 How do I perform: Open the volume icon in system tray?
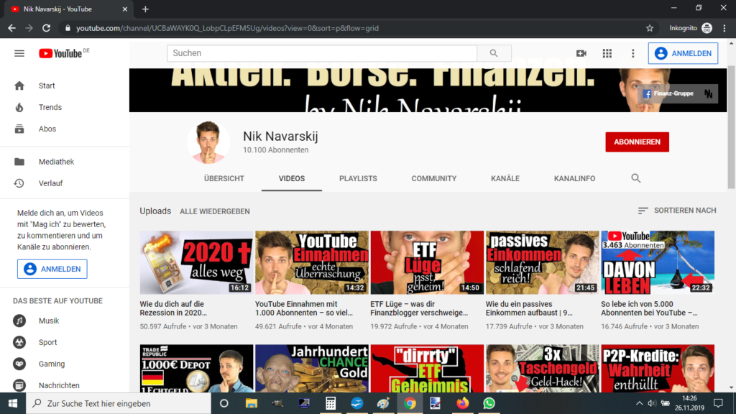click(x=651, y=403)
